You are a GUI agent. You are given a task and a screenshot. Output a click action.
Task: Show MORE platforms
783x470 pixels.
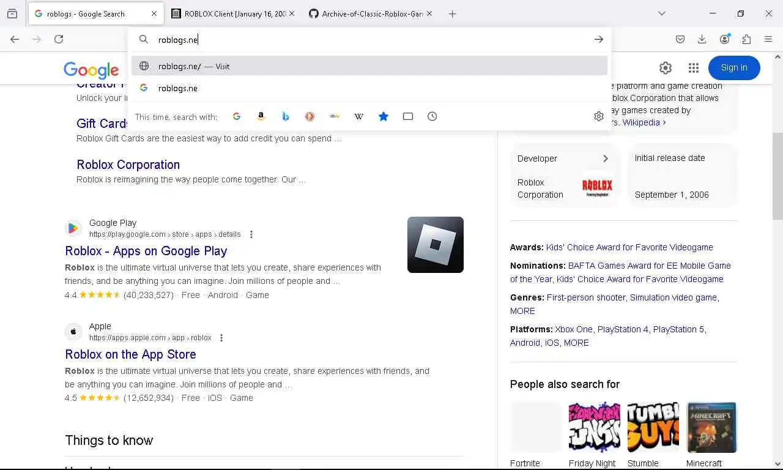576,343
